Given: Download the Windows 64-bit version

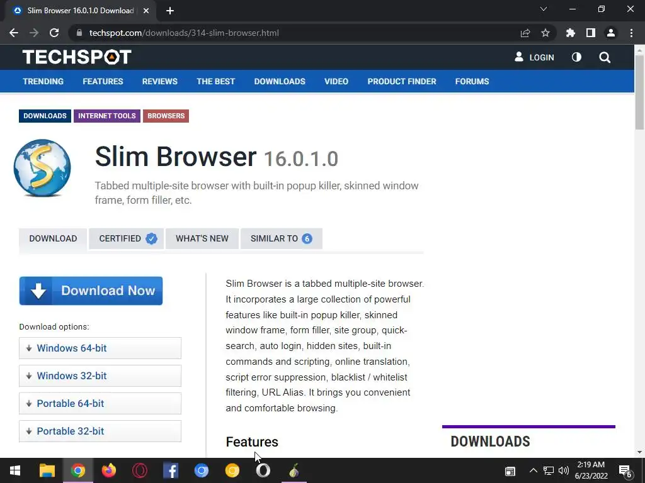Looking at the screenshot, I should (x=100, y=348).
